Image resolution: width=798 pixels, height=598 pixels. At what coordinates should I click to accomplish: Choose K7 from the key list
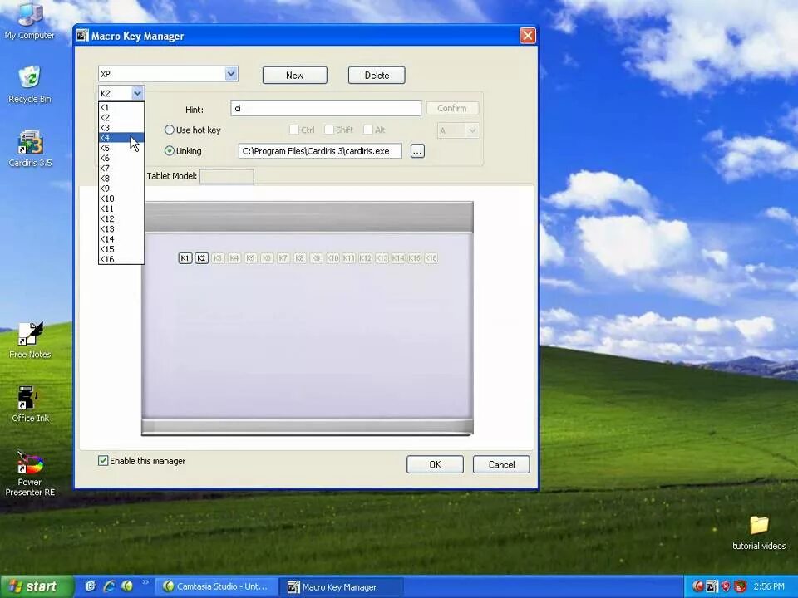click(x=121, y=169)
